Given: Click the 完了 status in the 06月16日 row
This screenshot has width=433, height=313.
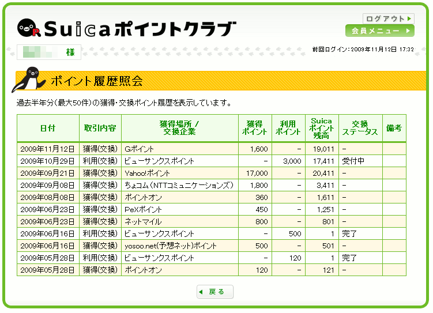Looking at the screenshot, I should (x=349, y=234).
